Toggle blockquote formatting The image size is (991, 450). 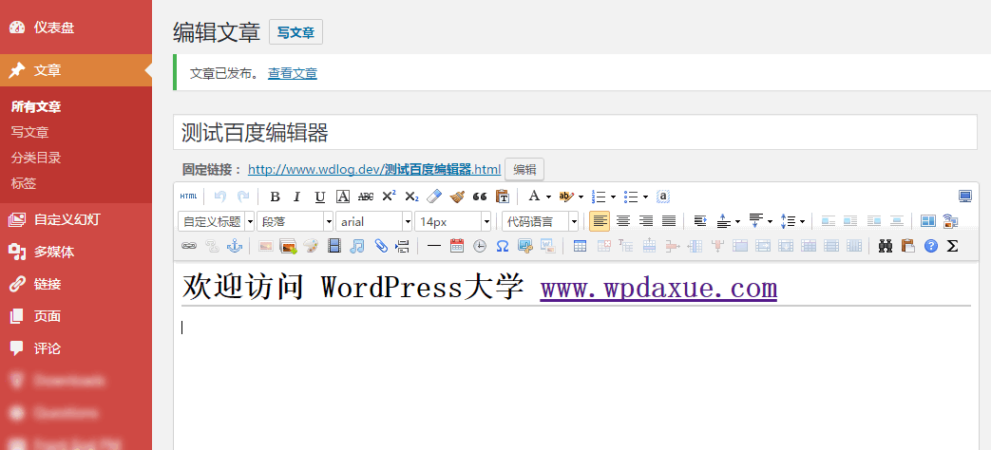(480, 197)
